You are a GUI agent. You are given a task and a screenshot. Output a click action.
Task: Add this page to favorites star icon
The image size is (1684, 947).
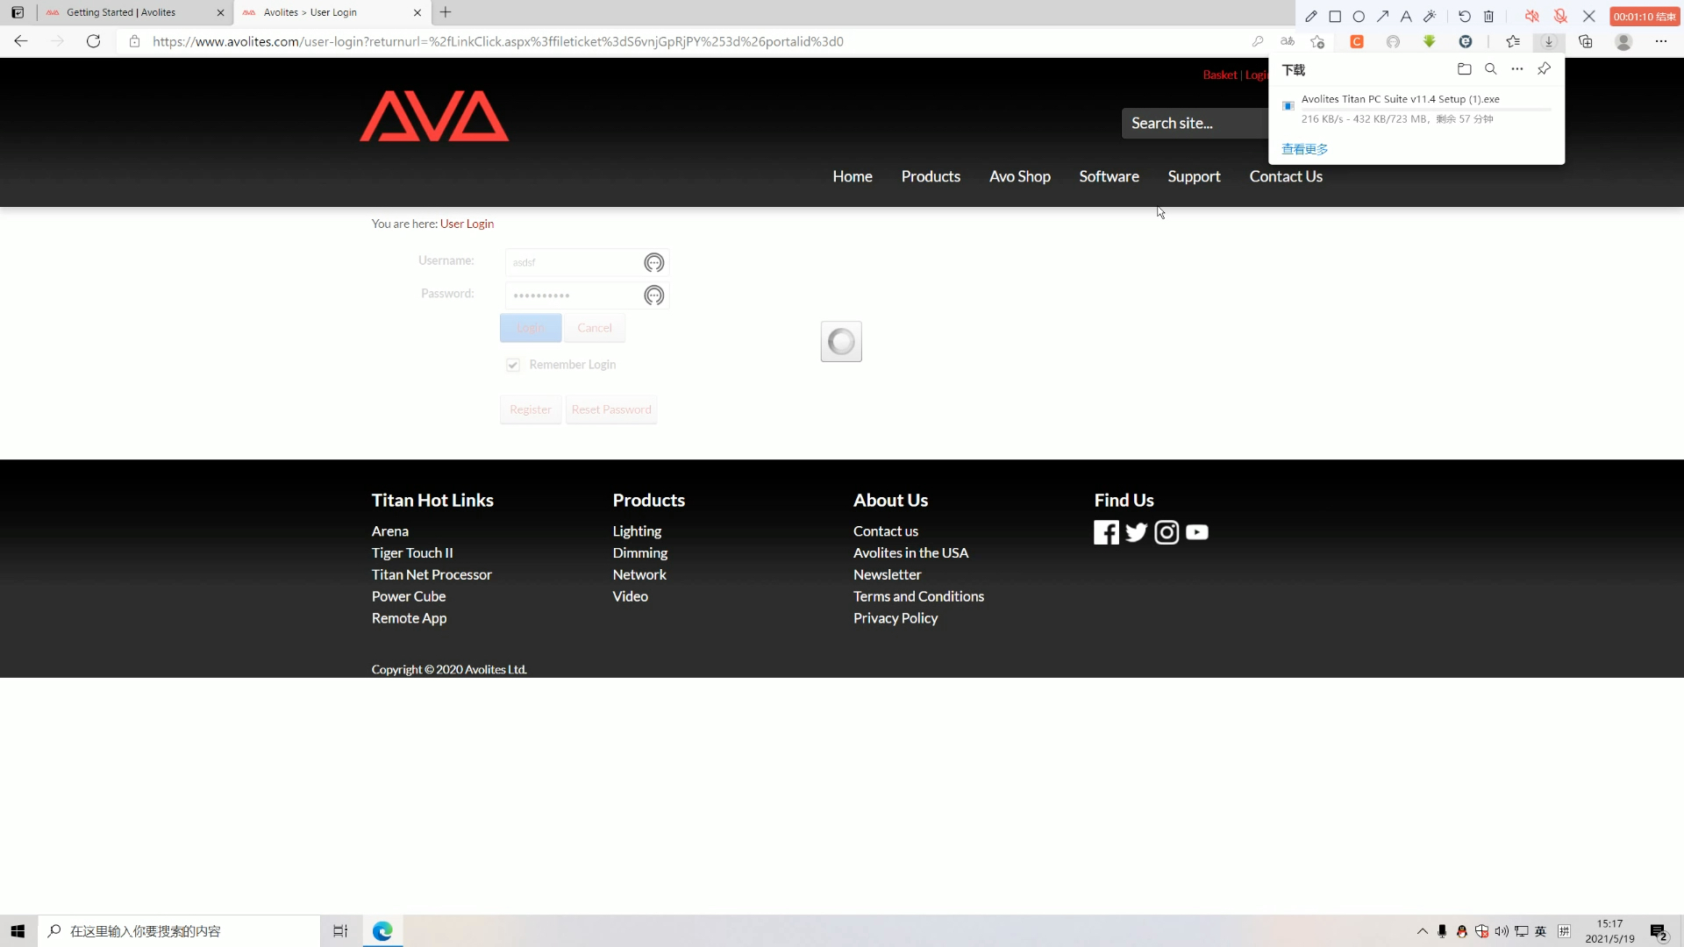point(1317,41)
